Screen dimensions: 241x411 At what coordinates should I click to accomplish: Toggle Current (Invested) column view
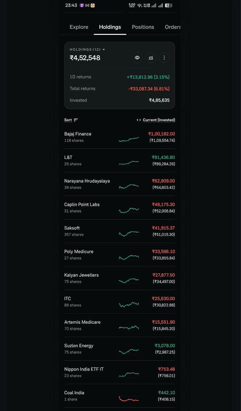[x=156, y=120]
